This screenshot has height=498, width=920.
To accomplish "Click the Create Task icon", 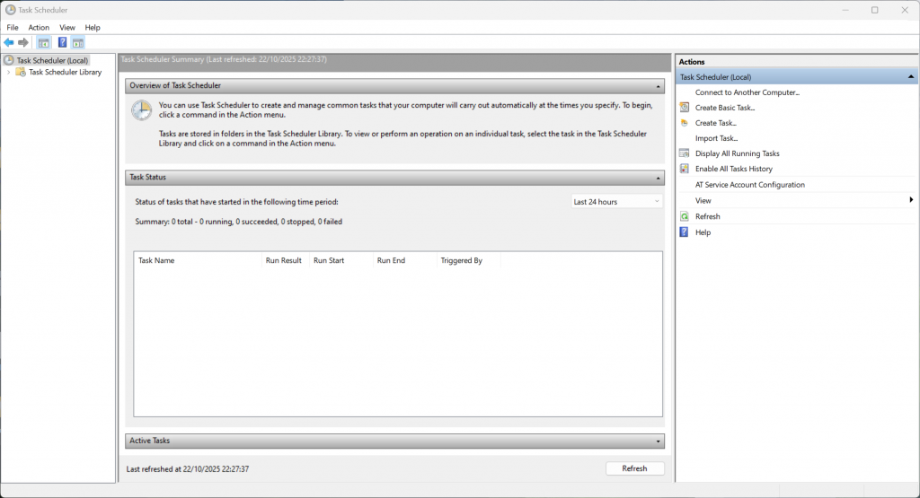I will [x=684, y=123].
